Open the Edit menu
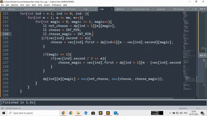 pyautogui.click(x=7, y=5)
